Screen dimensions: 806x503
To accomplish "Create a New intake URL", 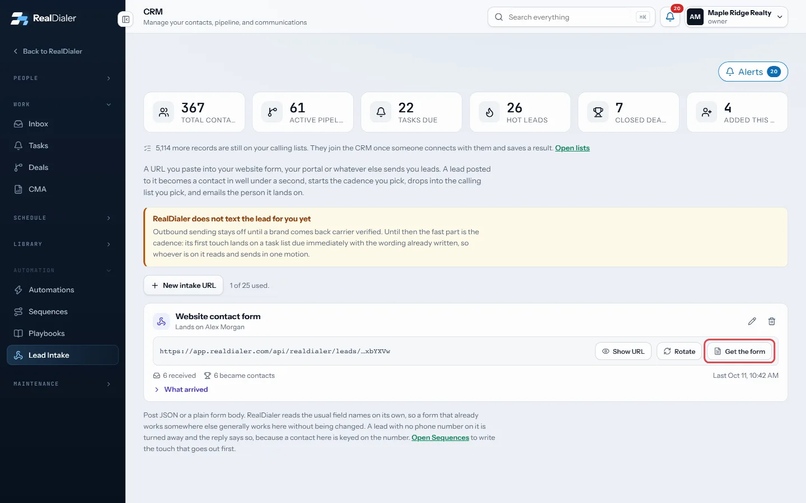I will pyautogui.click(x=184, y=286).
